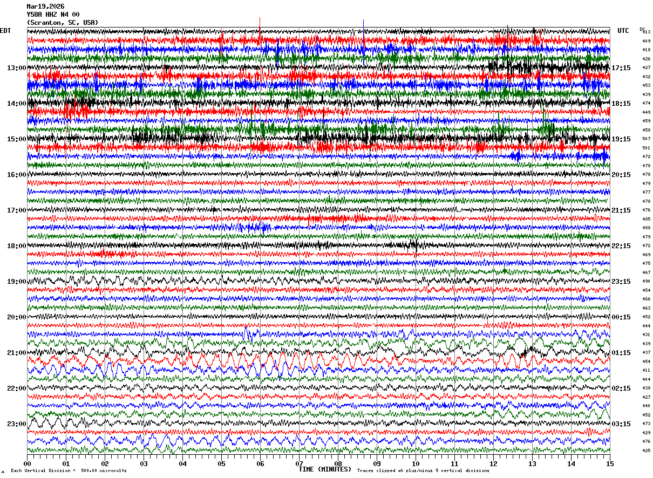The image size is (653, 478).
Task: Click the 21:15 UTC time label
Action: point(621,210)
